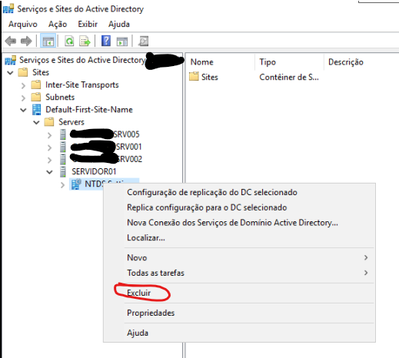Toggle the Show/Hide Action Pane icon
This screenshot has height=358, width=399.
(122, 41)
